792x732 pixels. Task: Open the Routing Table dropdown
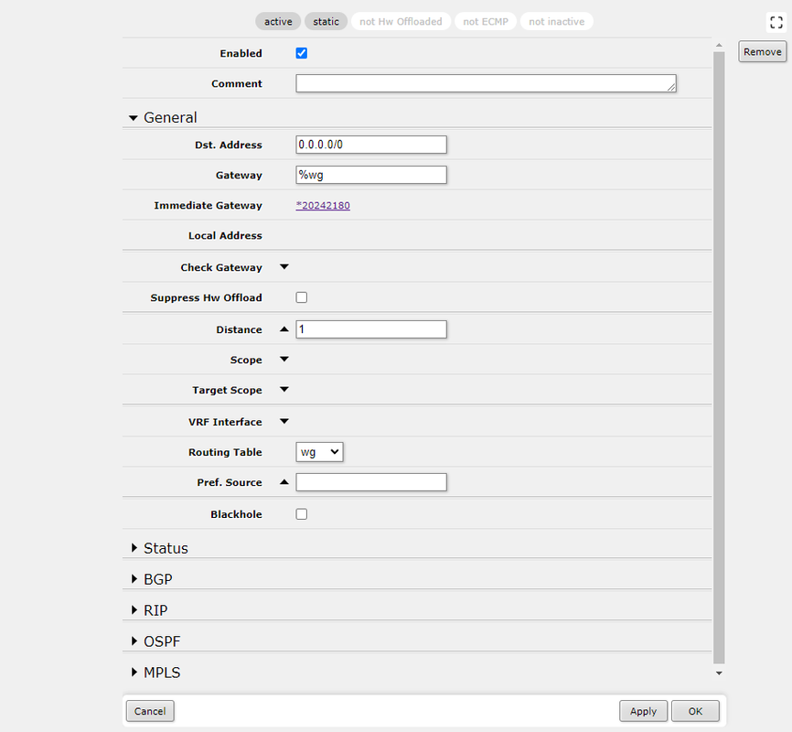319,452
